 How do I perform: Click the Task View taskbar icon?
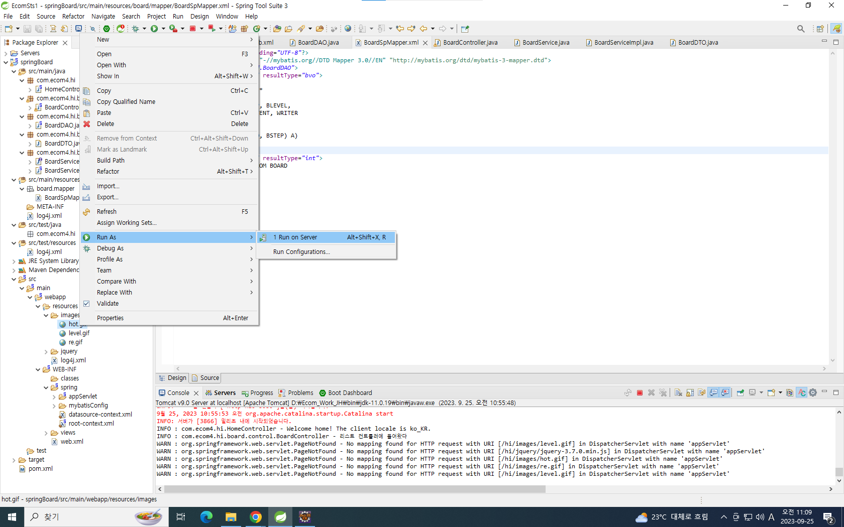click(181, 517)
